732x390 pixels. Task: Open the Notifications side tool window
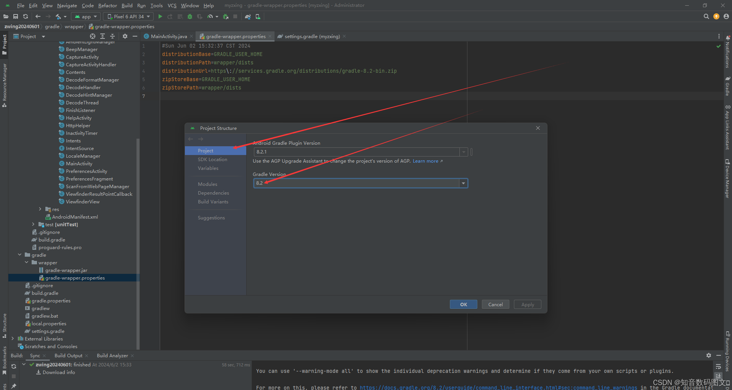(x=727, y=53)
